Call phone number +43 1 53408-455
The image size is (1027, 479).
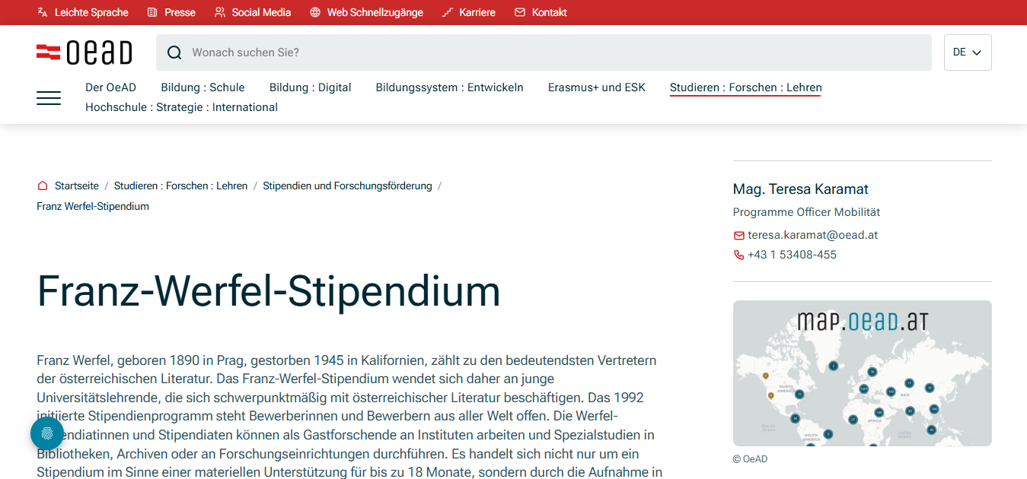click(792, 255)
